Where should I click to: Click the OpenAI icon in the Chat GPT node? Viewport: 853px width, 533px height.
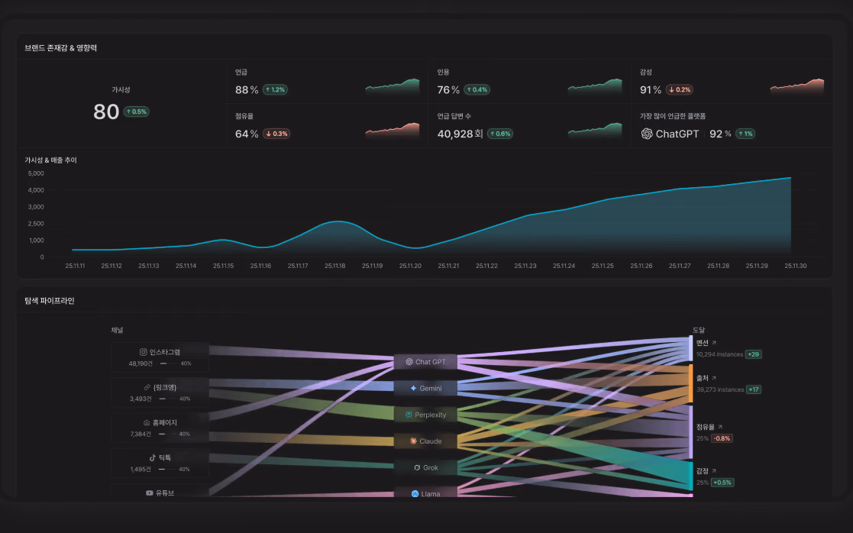tap(409, 362)
